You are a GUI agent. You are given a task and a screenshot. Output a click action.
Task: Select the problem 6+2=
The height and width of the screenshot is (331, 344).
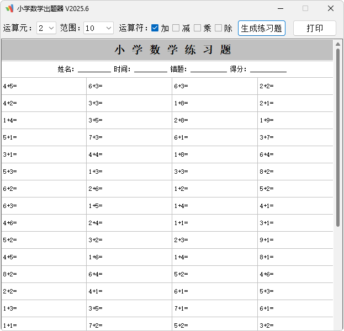pyautogui.click(x=10, y=189)
